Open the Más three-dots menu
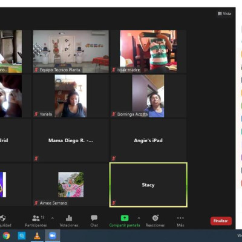The height and width of the screenshot is (242, 242). [180, 218]
